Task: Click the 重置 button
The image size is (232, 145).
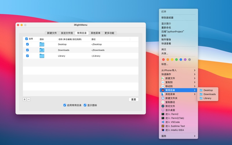Action: click(x=134, y=99)
